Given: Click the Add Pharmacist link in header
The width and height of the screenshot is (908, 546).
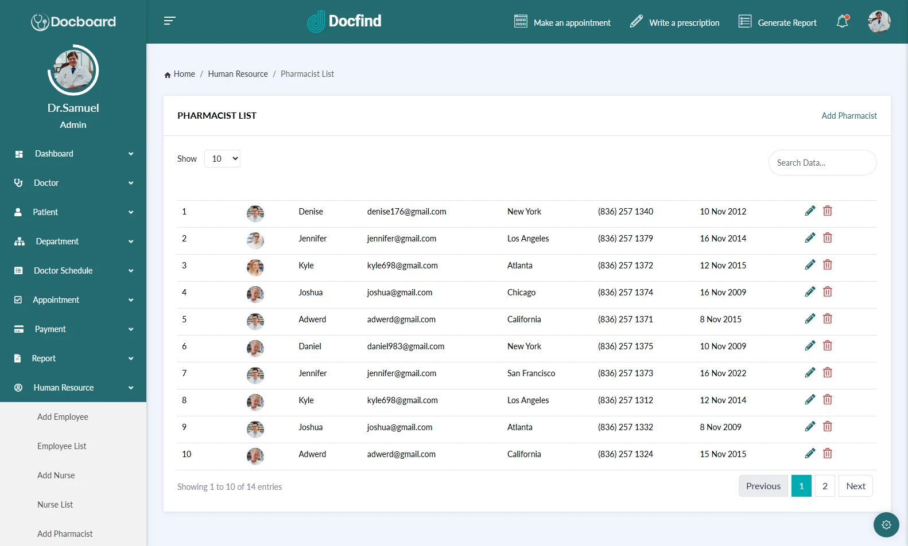Looking at the screenshot, I should (849, 116).
